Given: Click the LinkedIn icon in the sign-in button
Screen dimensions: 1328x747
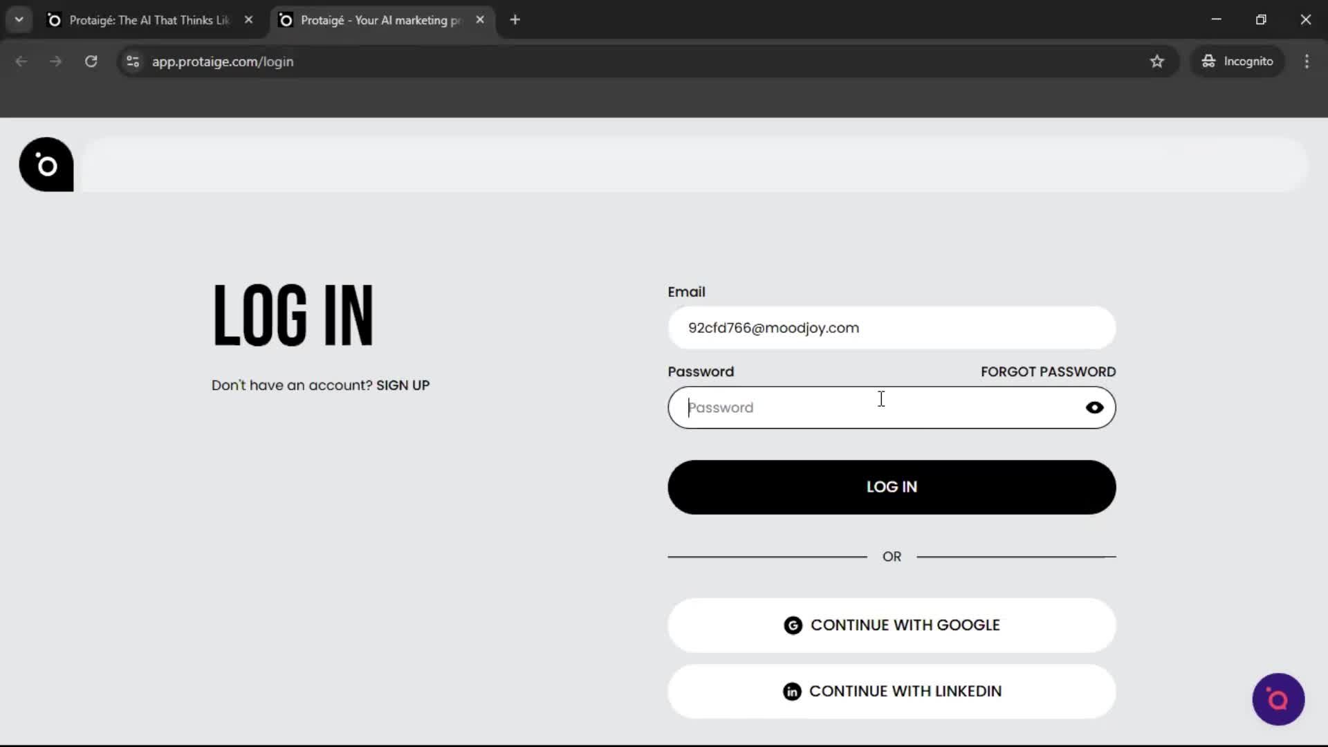Looking at the screenshot, I should (793, 691).
